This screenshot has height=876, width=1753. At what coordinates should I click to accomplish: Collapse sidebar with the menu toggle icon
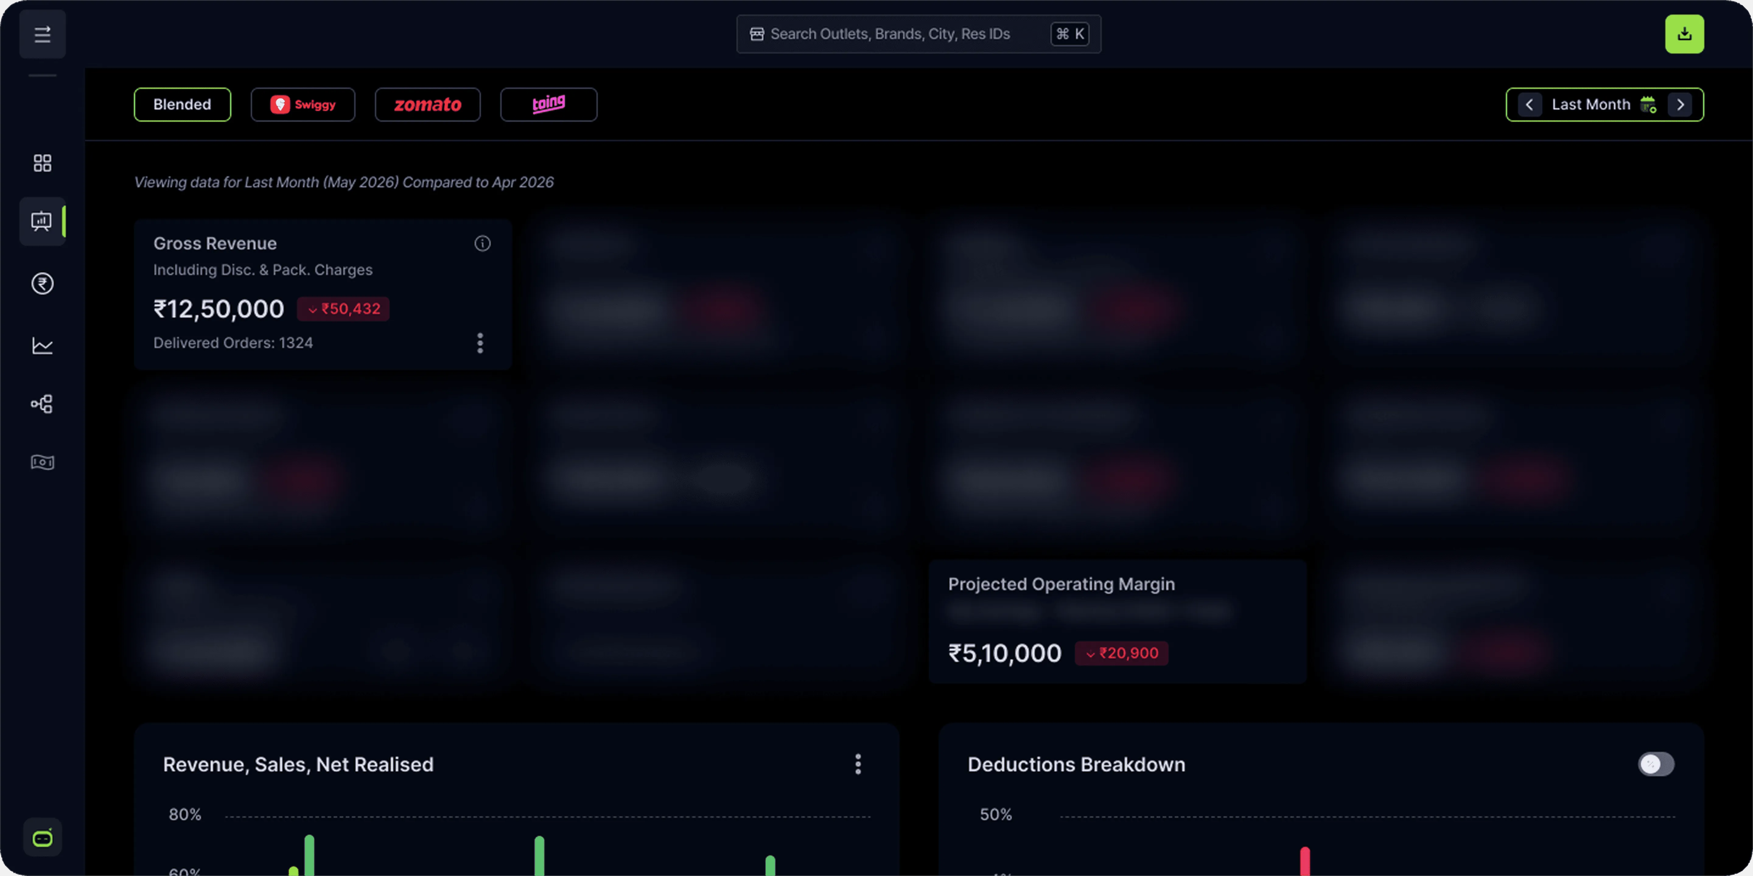tap(42, 34)
